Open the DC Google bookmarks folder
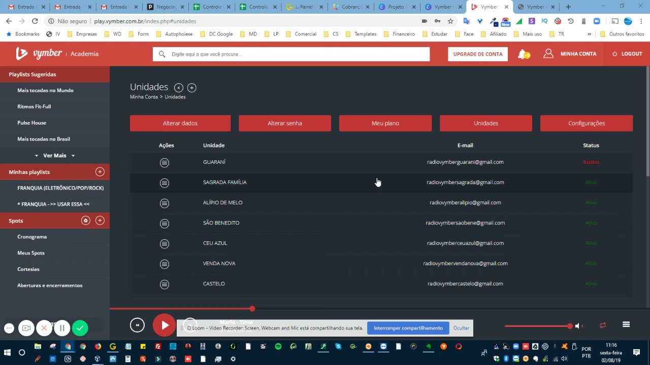This screenshot has height=365, width=650. [216, 34]
